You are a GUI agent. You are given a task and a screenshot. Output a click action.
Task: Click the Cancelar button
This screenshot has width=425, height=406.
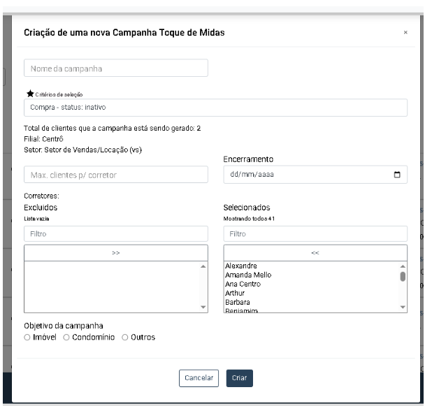click(x=199, y=377)
